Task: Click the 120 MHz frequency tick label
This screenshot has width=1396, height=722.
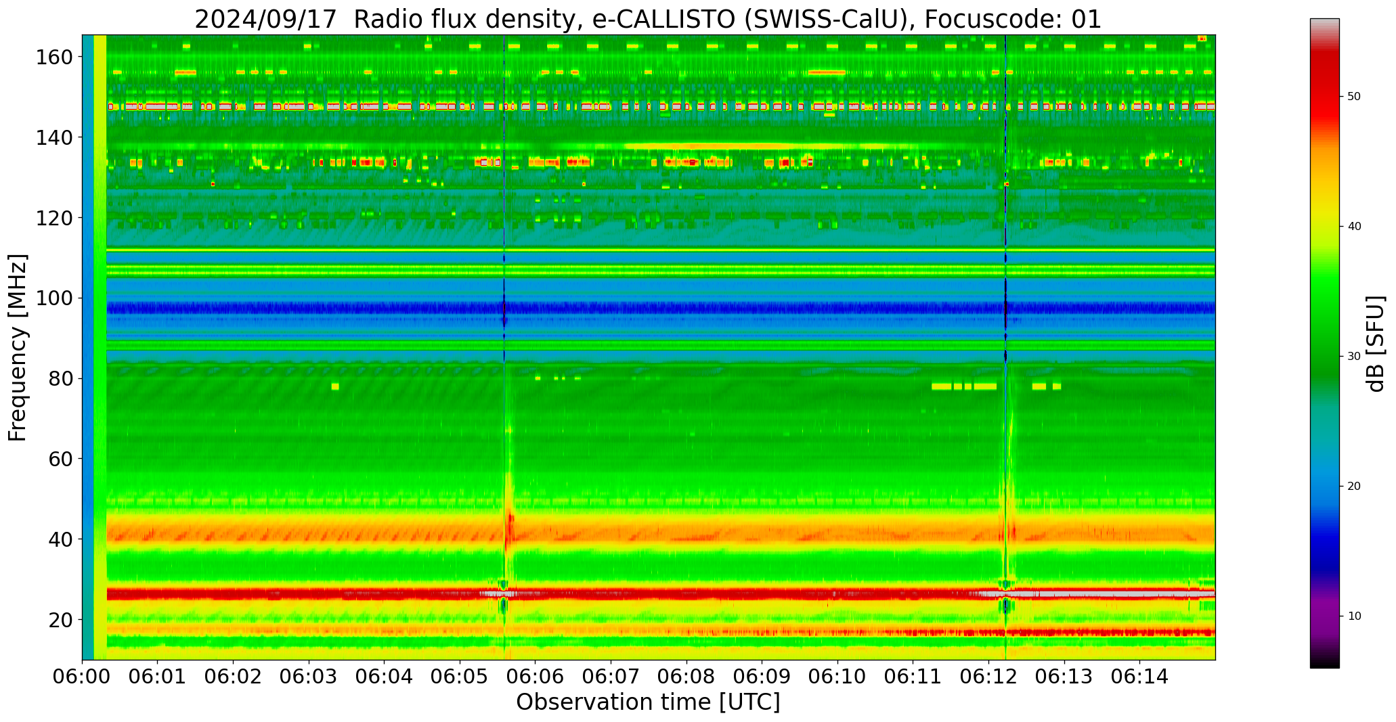Action: click(53, 218)
